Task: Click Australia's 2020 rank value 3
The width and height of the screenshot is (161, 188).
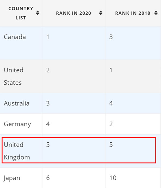Action: (48, 103)
